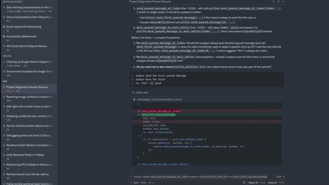Click search icon beside conversation_view.rs path
The width and height of the screenshot is (329, 185).
[x=134, y=99]
